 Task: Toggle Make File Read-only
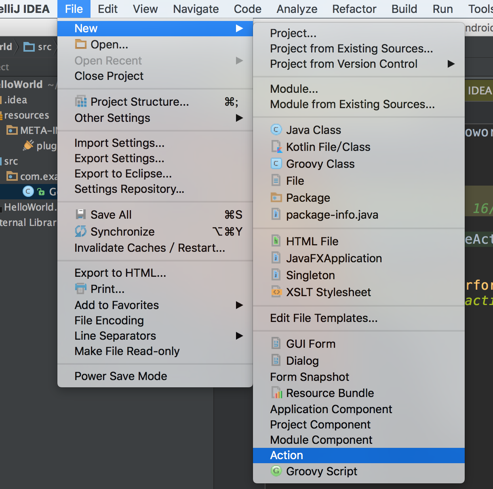pyautogui.click(x=127, y=351)
